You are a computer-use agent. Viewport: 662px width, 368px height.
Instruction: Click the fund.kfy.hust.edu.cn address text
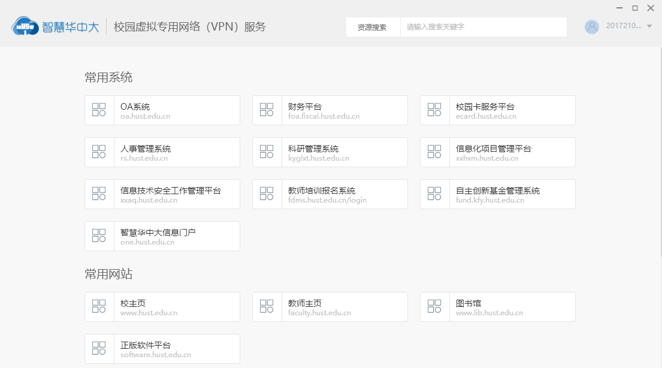point(489,200)
